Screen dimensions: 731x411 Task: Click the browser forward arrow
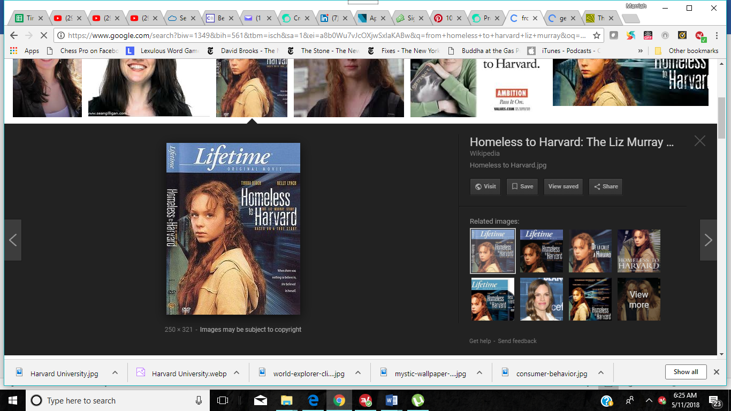[29, 35]
